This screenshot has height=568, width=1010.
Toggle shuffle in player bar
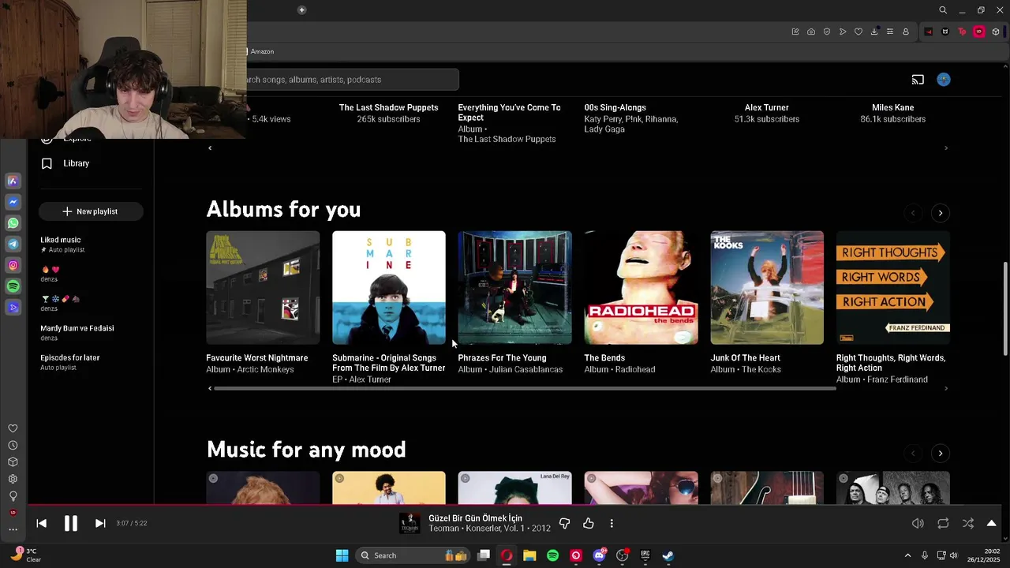coord(968,523)
